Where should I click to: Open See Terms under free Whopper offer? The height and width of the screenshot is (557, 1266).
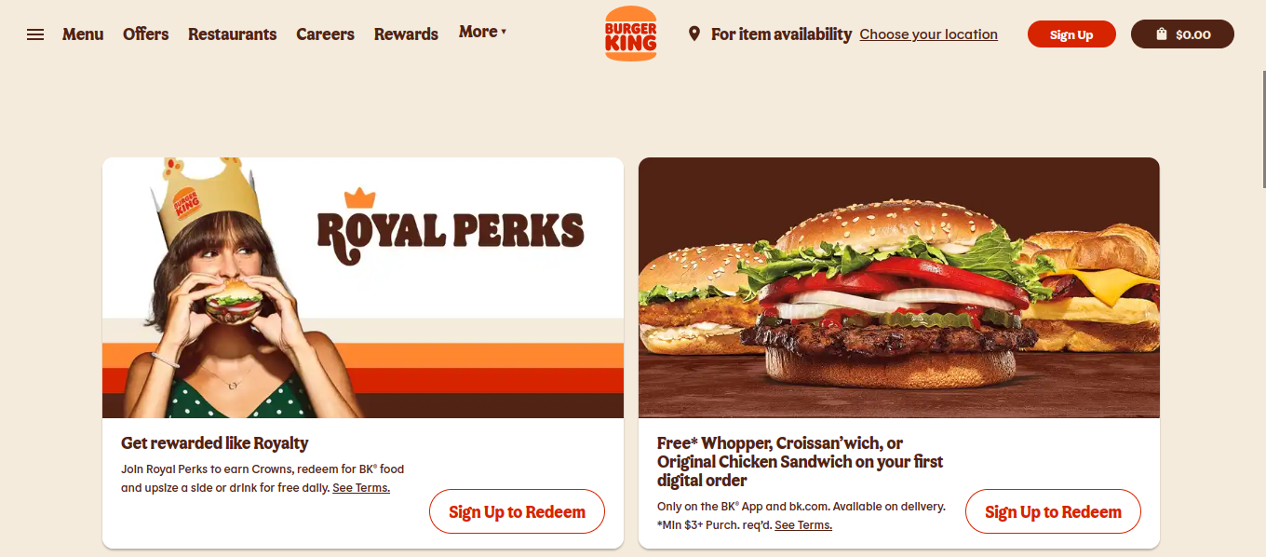click(x=803, y=525)
